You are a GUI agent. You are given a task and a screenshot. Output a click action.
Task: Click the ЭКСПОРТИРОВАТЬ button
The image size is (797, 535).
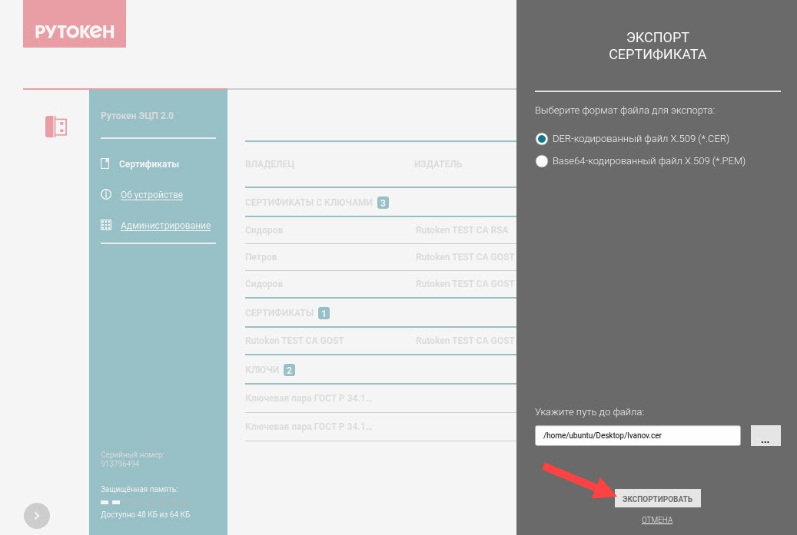[657, 498]
